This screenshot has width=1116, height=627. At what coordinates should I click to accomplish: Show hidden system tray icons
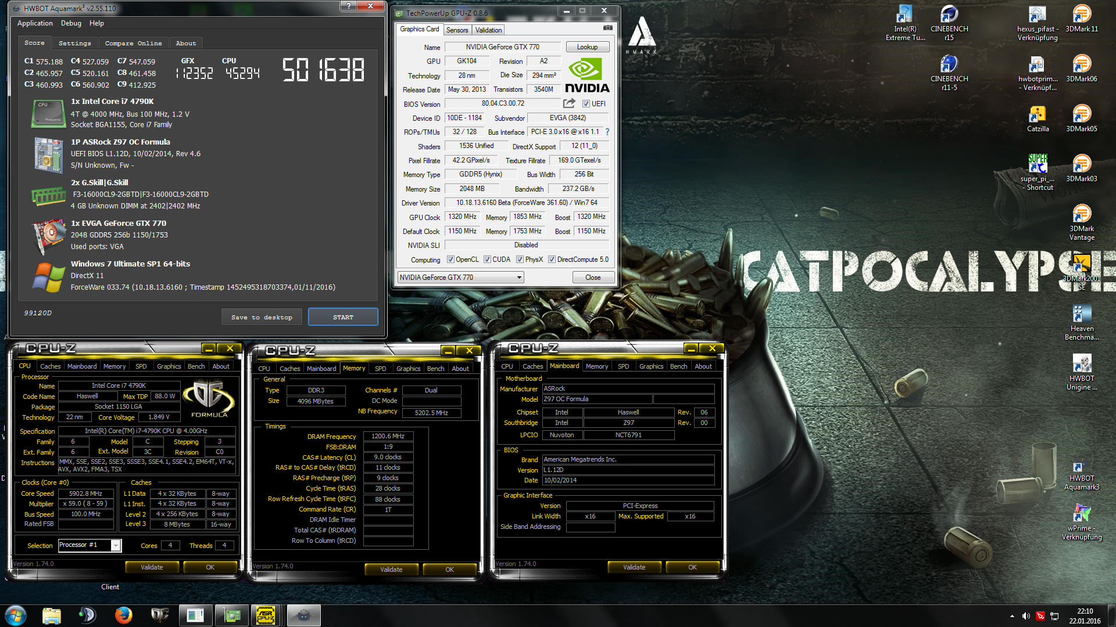pos(1012,616)
